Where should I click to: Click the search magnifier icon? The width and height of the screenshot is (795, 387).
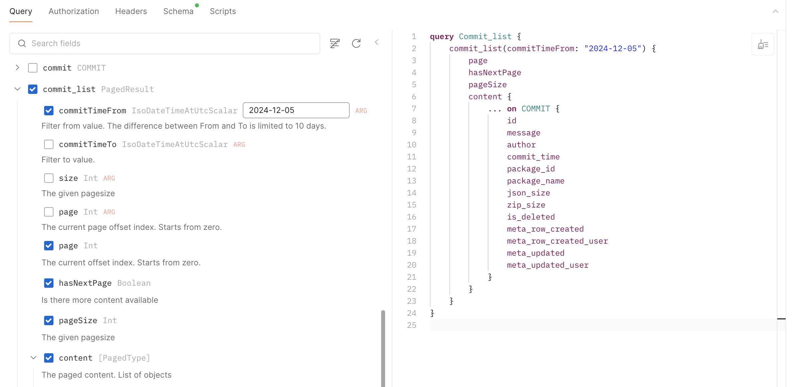pyautogui.click(x=22, y=43)
